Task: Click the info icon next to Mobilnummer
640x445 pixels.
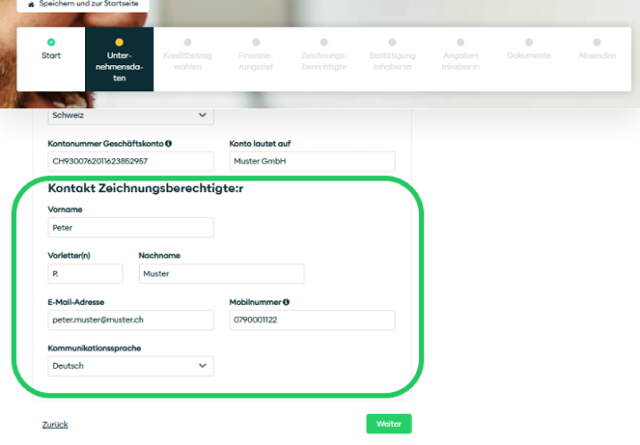Action: (x=286, y=302)
